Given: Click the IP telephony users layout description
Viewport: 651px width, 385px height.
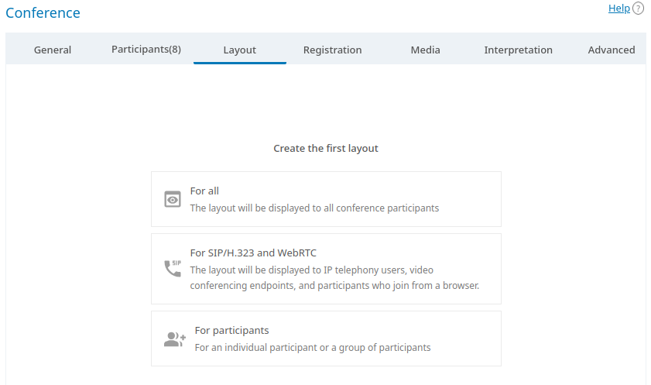Looking at the screenshot, I should (334, 277).
